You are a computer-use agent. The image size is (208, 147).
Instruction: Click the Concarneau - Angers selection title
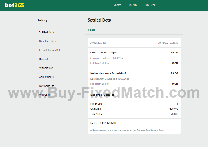[104, 53]
